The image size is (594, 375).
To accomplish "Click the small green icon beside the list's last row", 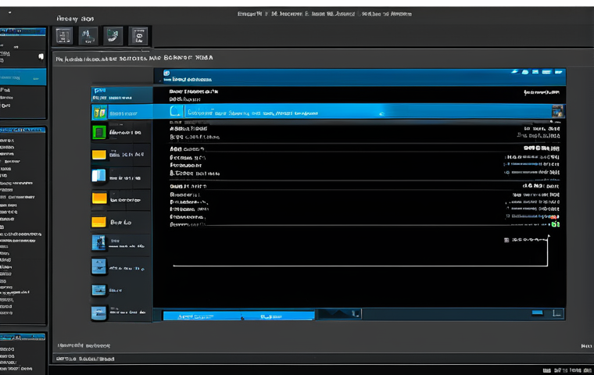I will (555, 224).
